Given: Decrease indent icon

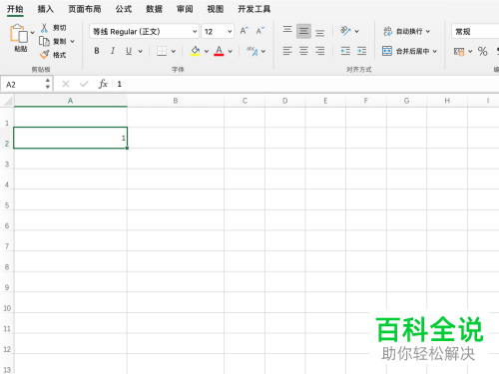Looking at the screenshot, I should click(345, 51).
